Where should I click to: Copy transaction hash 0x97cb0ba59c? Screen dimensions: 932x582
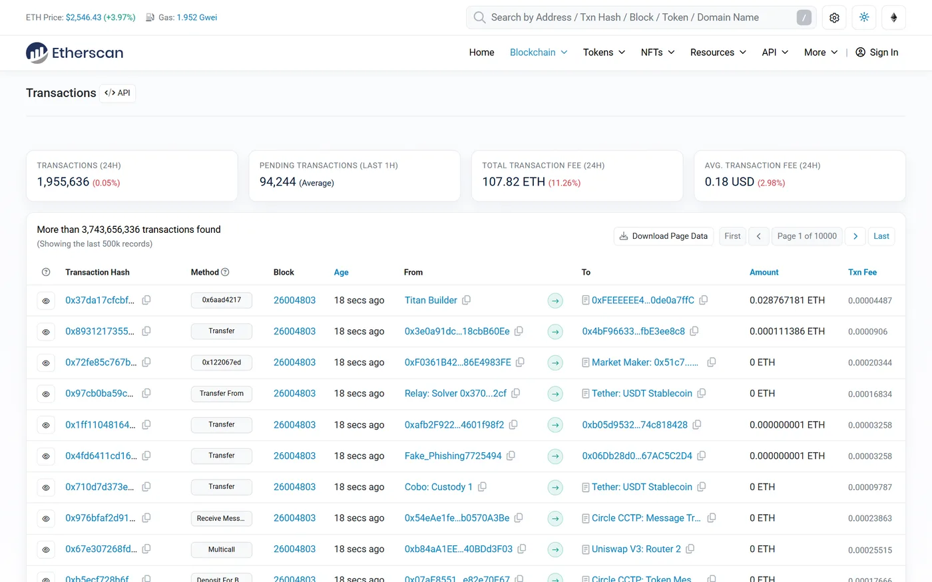146,393
